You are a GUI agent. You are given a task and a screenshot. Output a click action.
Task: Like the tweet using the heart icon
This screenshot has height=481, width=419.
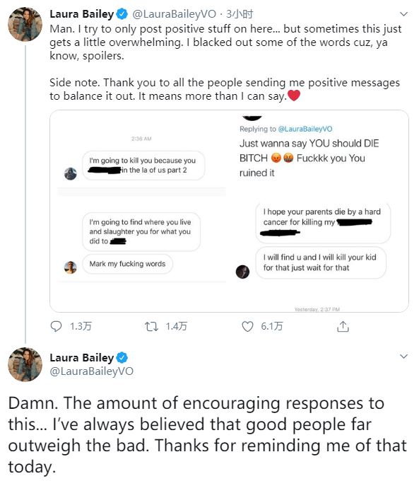pyautogui.click(x=248, y=326)
